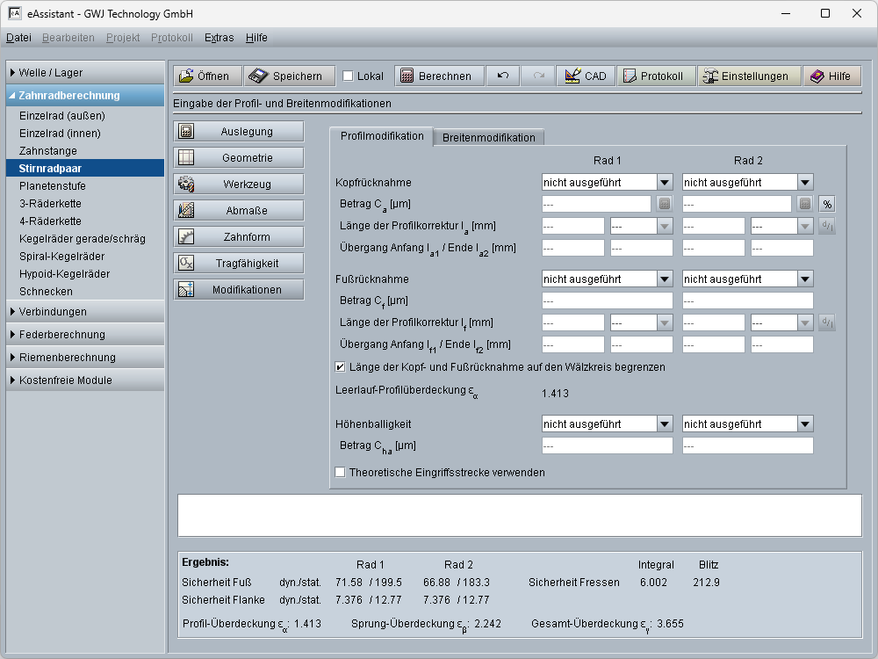Click the Hilfe book icon button
Image resolution: width=878 pixels, height=659 pixels.
(830, 76)
